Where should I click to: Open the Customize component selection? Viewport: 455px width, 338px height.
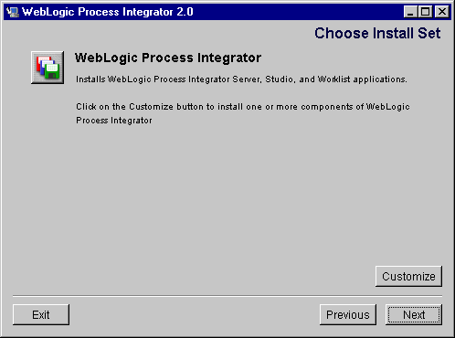408,276
